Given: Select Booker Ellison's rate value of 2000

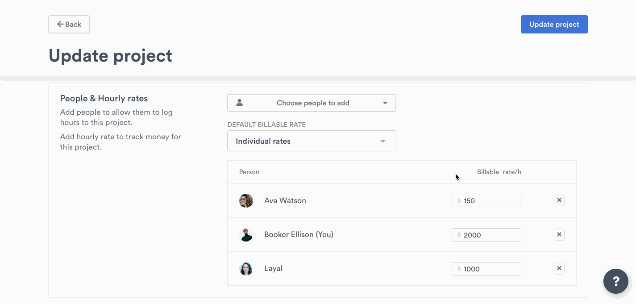Looking at the screenshot, I should click(486, 234).
